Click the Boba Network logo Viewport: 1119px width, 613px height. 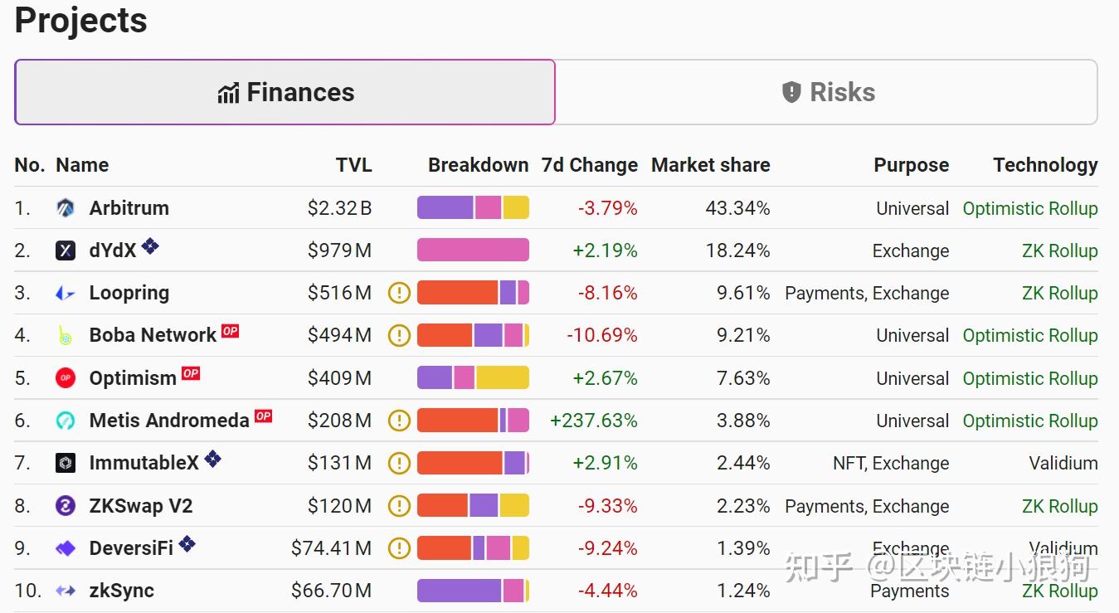66,335
